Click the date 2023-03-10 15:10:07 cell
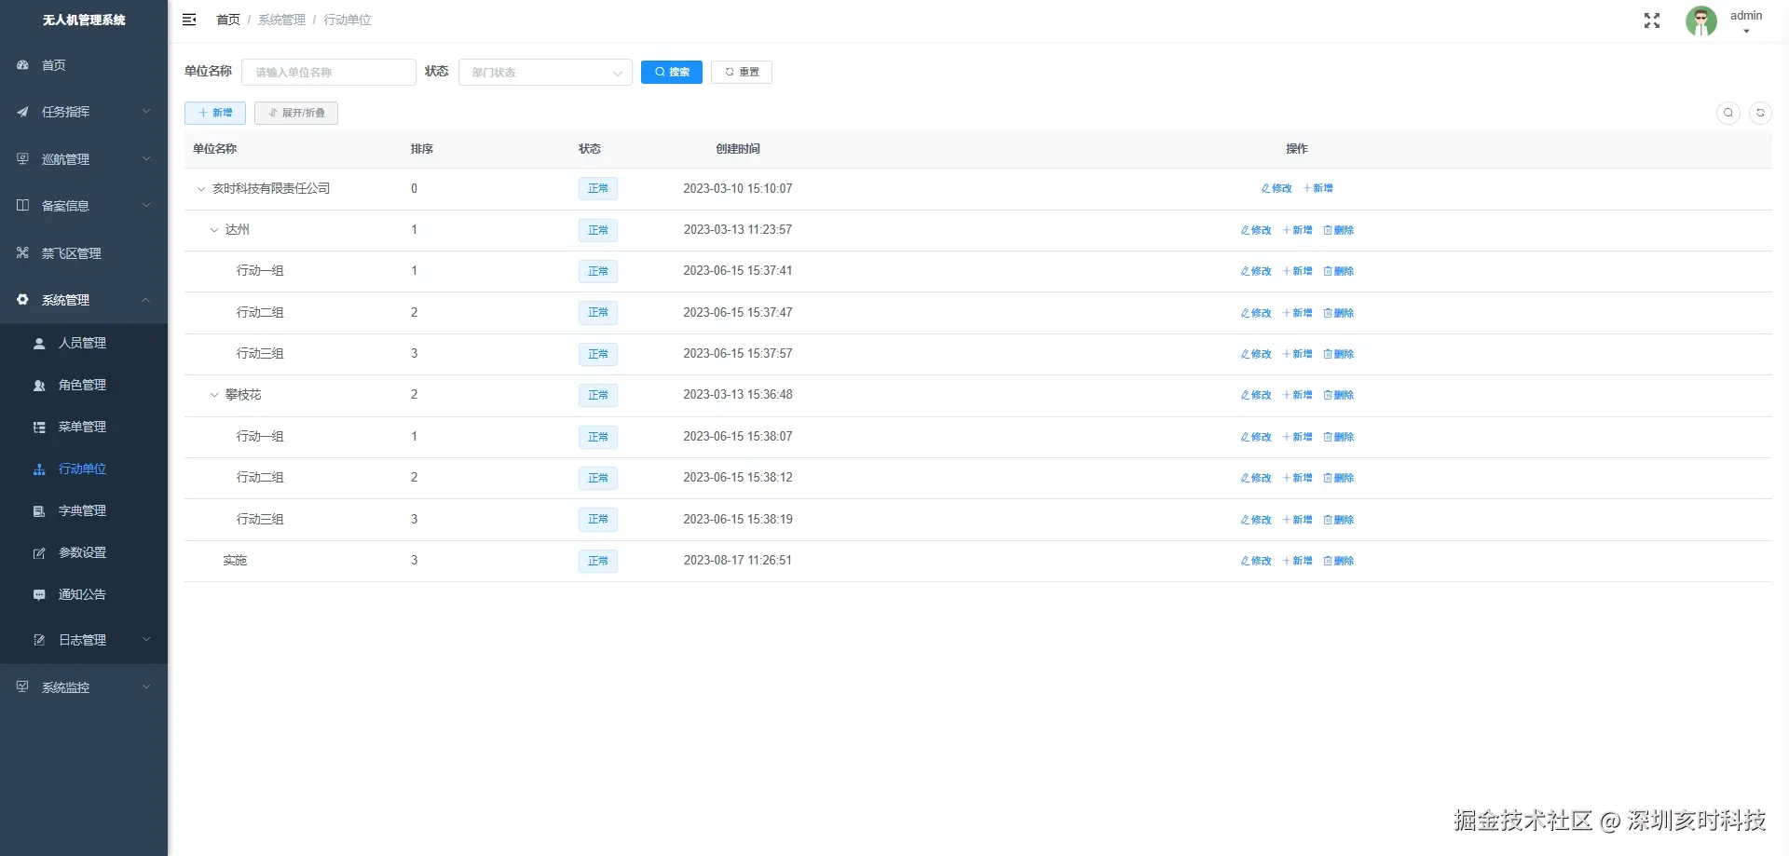The image size is (1789, 856). [738, 189]
